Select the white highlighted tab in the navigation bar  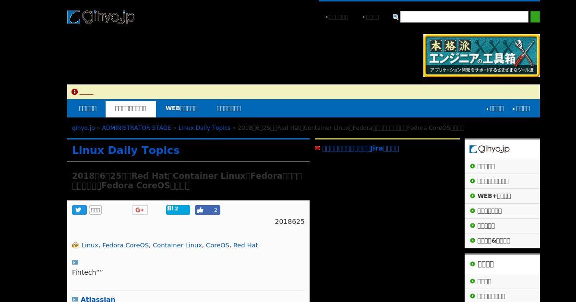(x=131, y=109)
